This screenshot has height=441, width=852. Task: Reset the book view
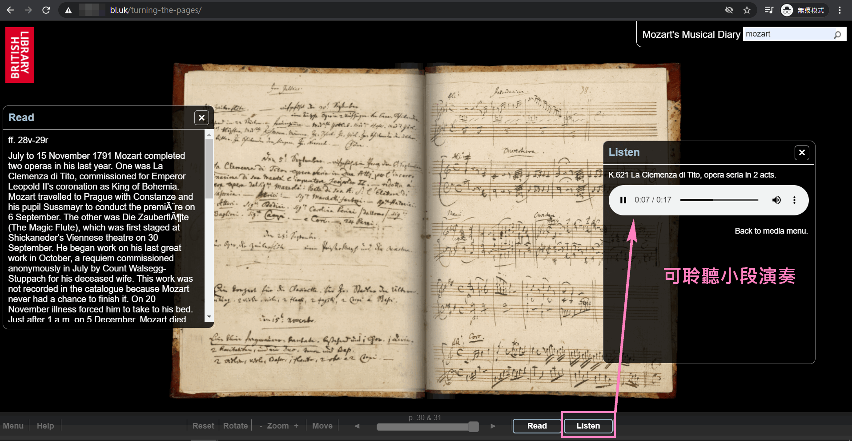pyautogui.click(x=203, y=425)
